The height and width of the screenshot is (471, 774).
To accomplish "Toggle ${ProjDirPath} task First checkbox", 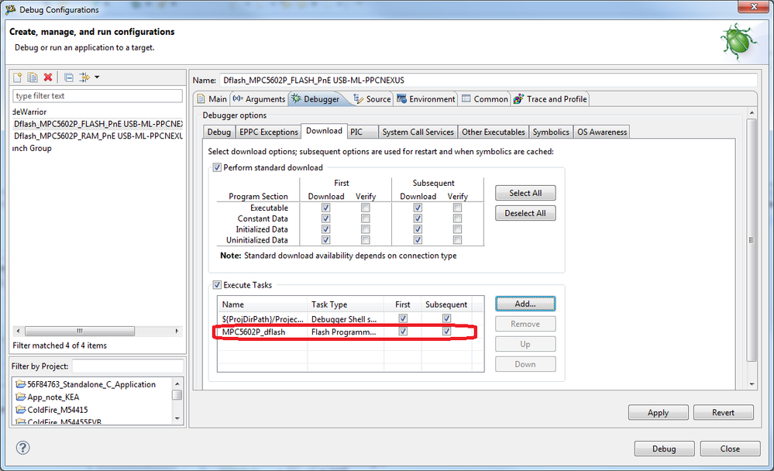I will click(404, 318).
